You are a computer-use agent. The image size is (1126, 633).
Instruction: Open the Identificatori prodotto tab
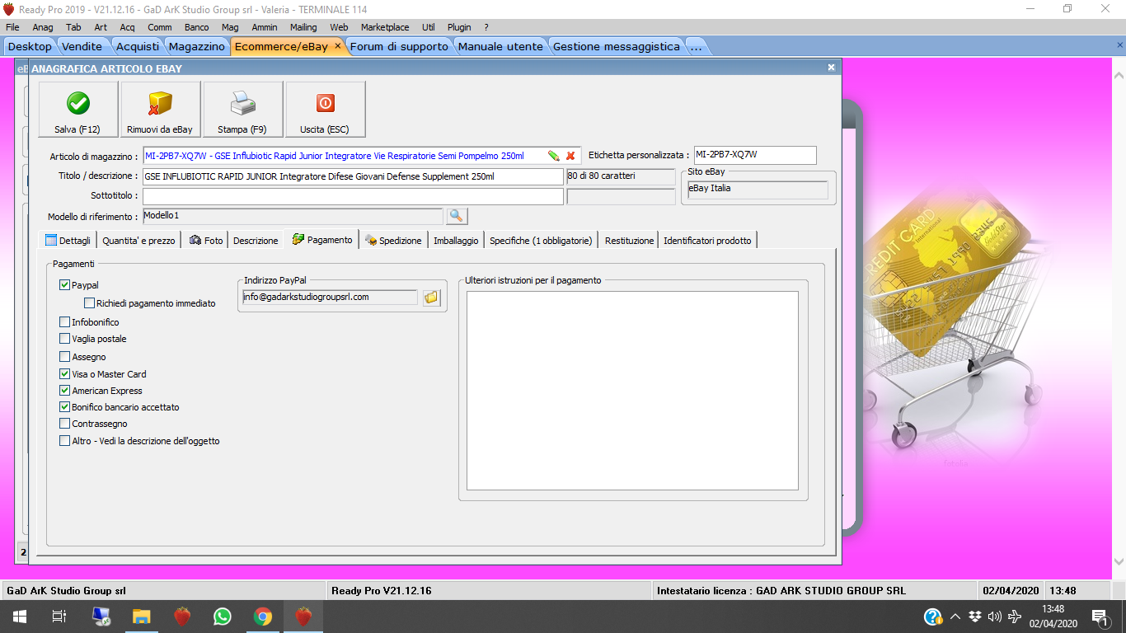(707, 240)
